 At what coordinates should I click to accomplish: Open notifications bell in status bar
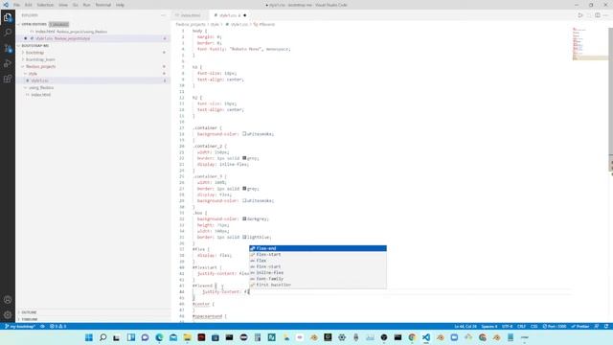(x=606, y=326)
